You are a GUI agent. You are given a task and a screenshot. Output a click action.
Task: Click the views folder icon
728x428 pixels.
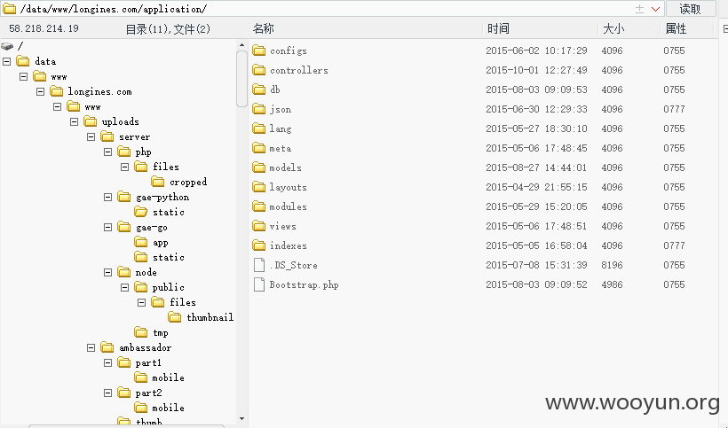point(259,226)
